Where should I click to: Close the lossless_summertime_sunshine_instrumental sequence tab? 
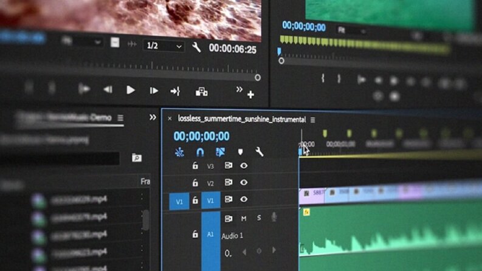coord(170,118)
